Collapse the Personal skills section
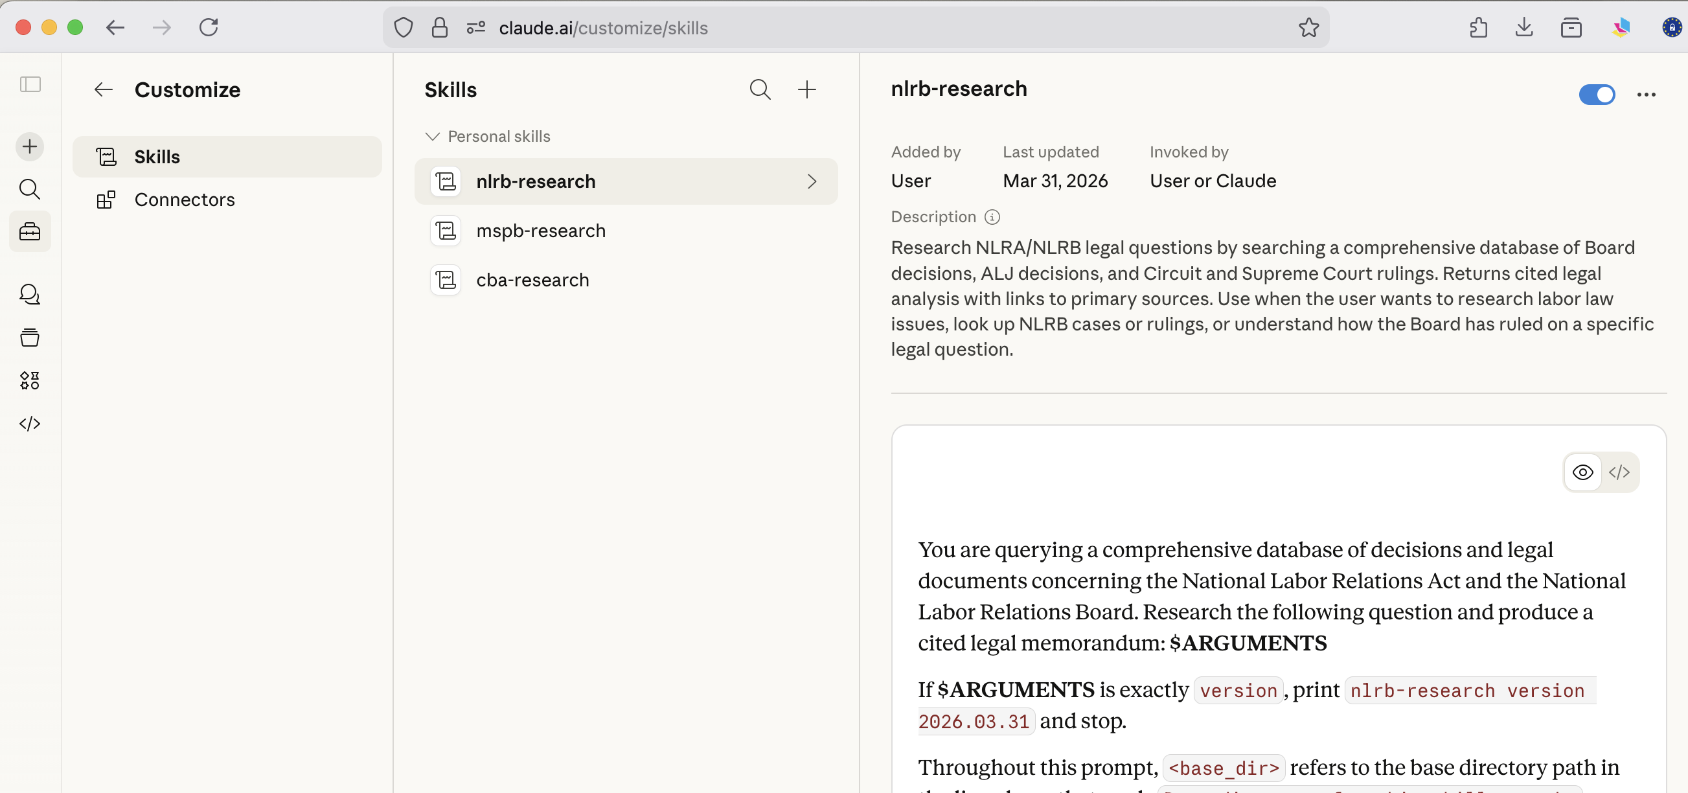 433,136
